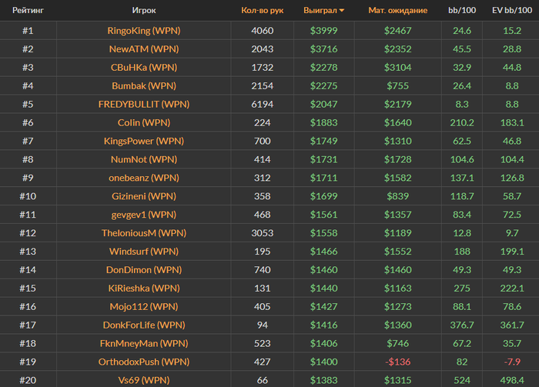The image size is (539, 387).
Task: Select EV bb/100 value 498.4
Action: click(512, 380)
